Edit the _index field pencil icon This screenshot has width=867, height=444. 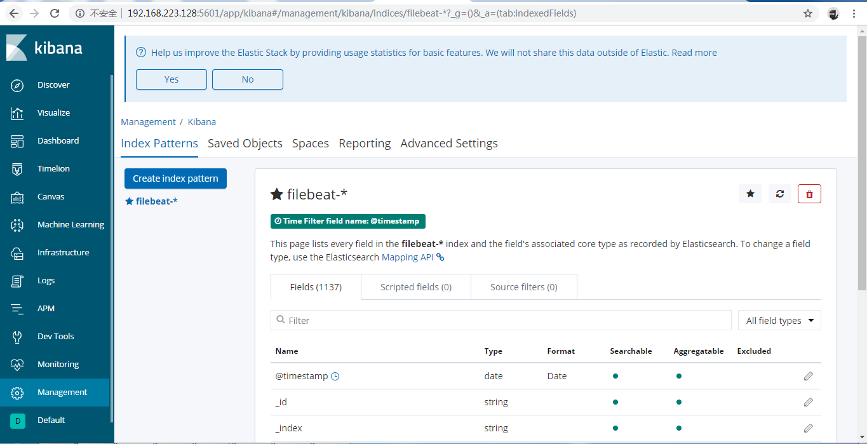(808, 428)
